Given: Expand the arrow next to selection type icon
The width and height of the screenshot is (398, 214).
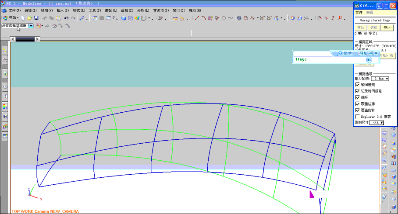Looking at the screenshot, I should (x=42, y=26).
